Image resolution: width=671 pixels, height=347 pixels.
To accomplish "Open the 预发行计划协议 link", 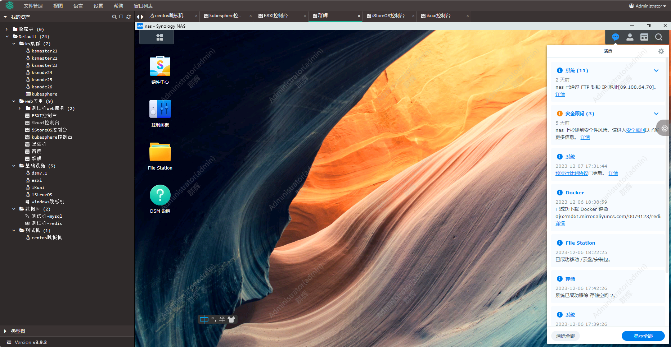I will (572, 173).
